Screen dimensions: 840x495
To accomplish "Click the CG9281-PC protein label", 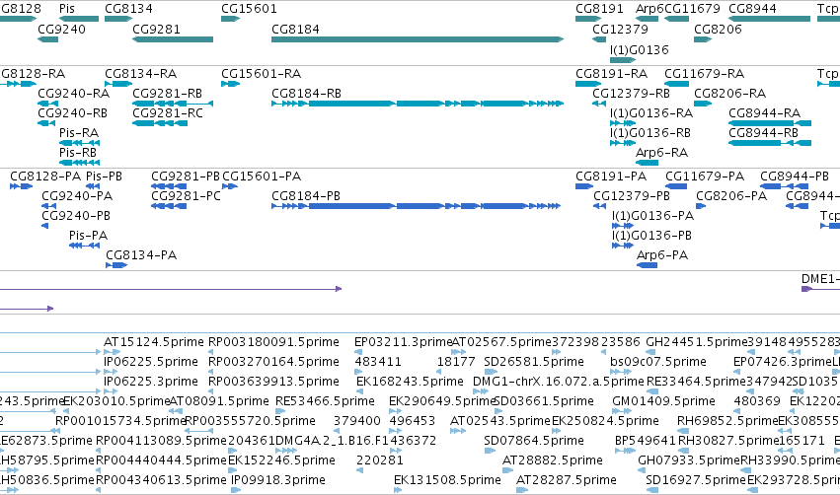I will (186, 196).
